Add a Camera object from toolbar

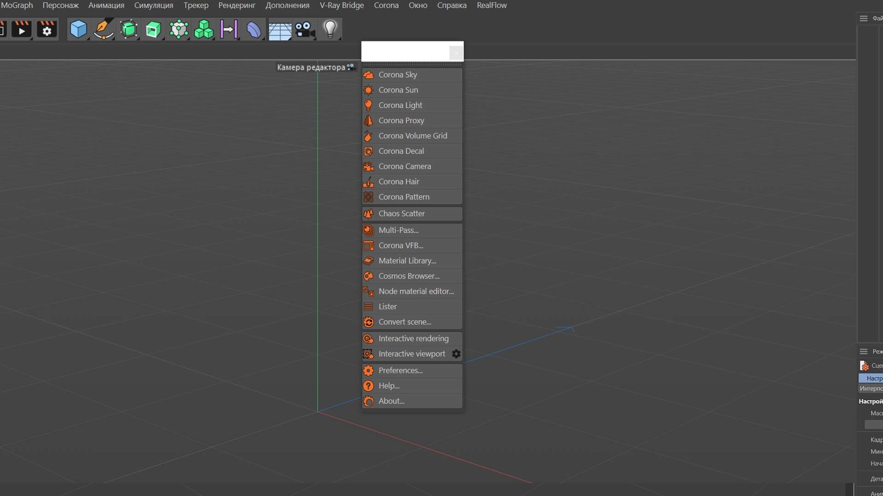305,30
